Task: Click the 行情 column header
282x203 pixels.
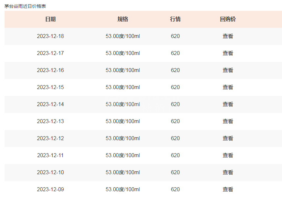Action: [175, 19]
